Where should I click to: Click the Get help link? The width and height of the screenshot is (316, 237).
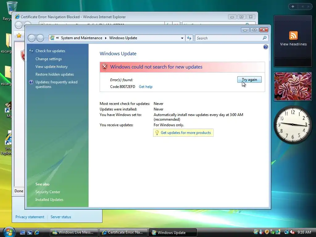pos(146,87)
